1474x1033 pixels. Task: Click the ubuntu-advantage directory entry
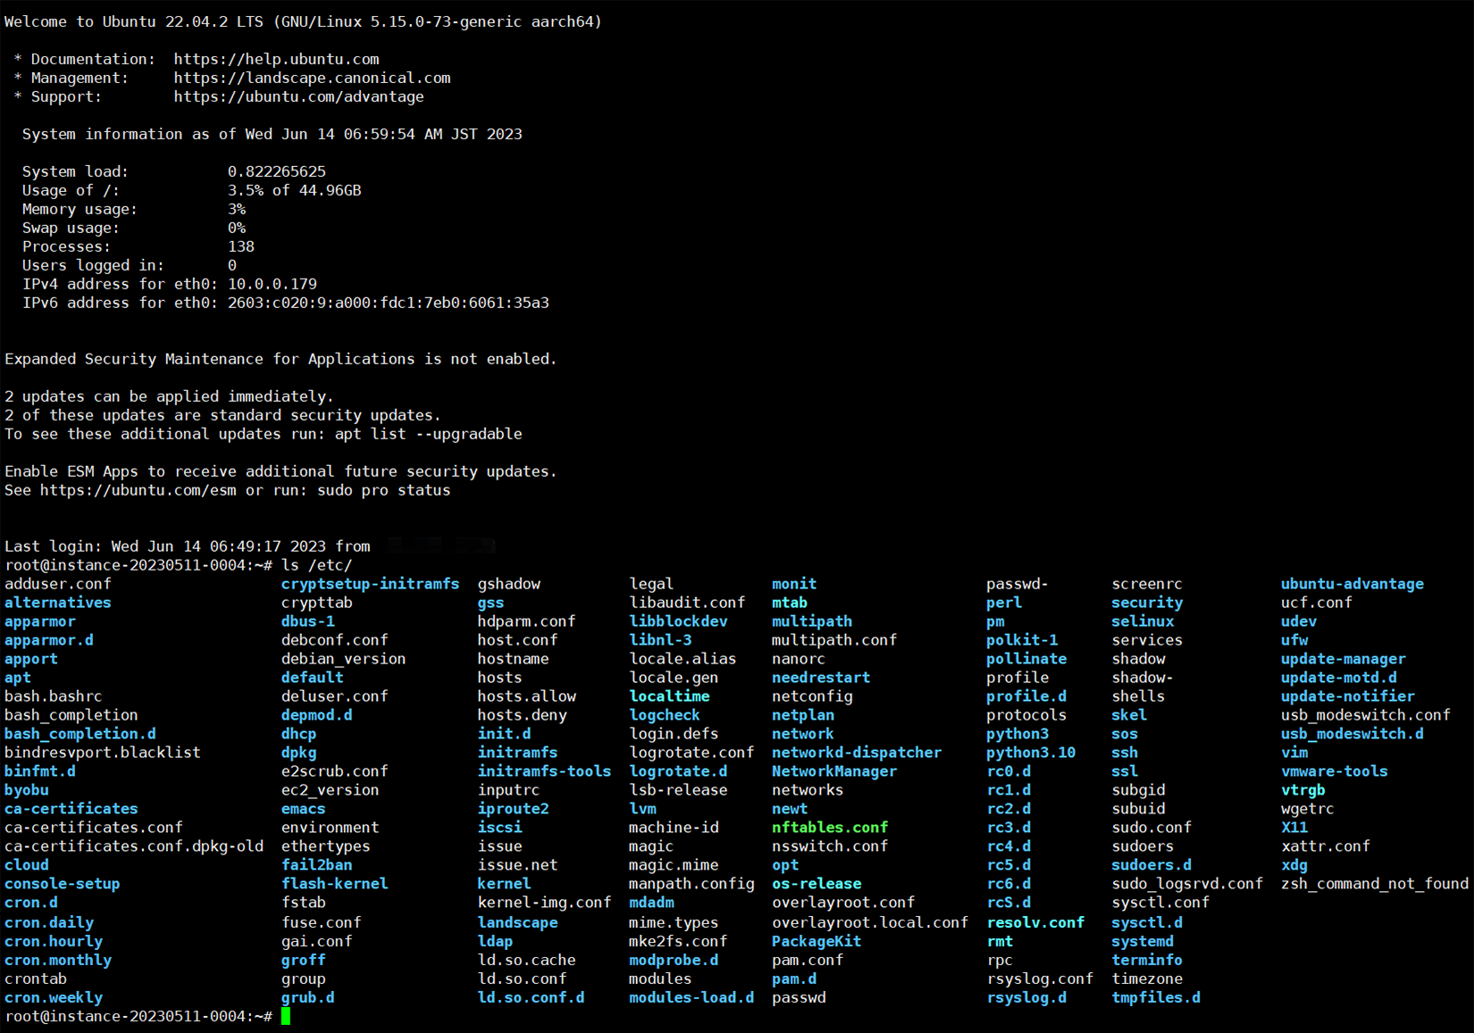pyautogui.click(x=1353, y=584)
